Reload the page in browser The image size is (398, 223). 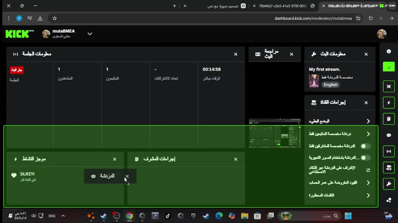(371, 18)
